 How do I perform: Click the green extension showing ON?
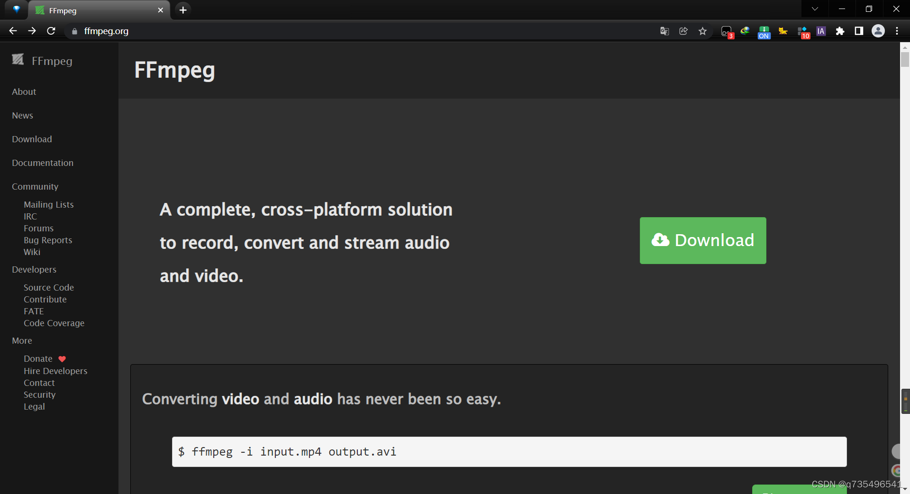(764, 32)
